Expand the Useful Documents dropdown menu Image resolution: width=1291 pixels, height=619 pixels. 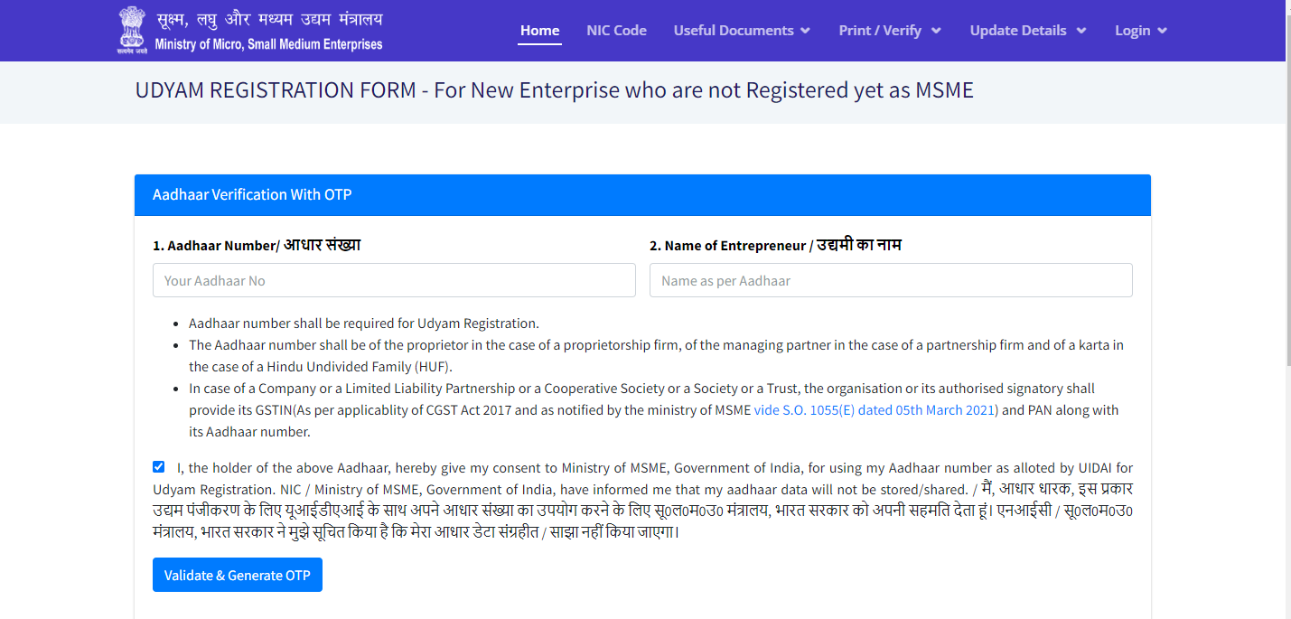742,31
